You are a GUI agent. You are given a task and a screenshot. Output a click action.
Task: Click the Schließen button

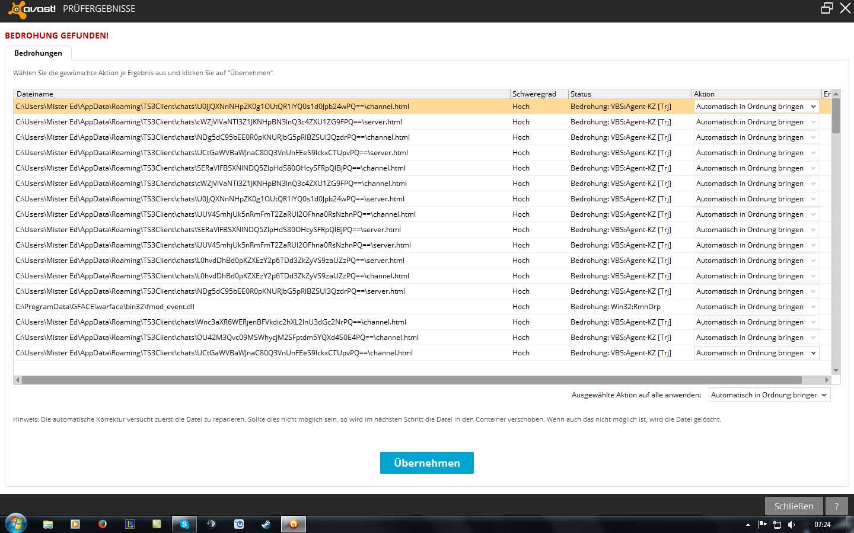pyautogui.click(x=794, y=506)
